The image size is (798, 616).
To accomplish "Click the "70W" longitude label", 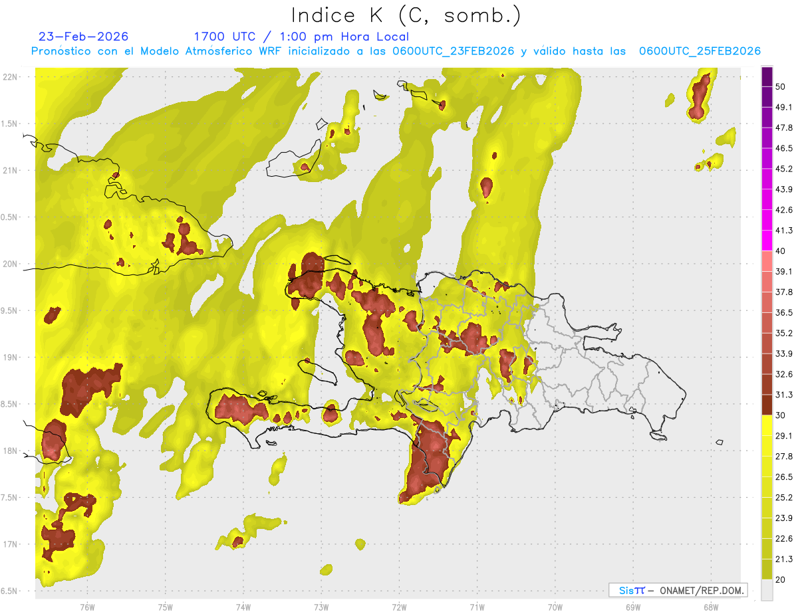I will click(x=555, y=607).
